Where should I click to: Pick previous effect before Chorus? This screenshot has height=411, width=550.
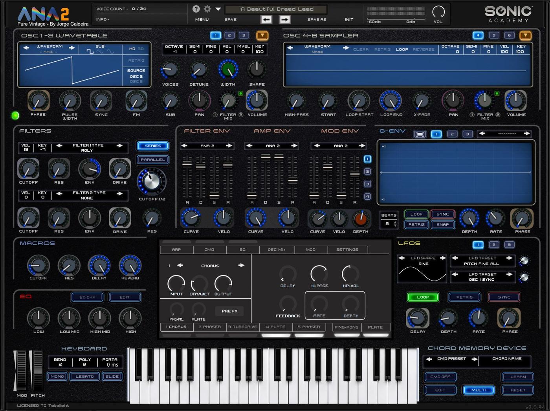(180, 266)
